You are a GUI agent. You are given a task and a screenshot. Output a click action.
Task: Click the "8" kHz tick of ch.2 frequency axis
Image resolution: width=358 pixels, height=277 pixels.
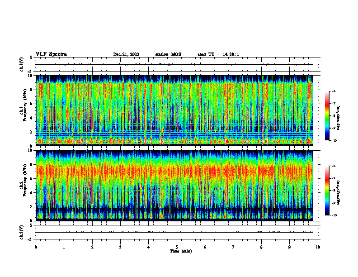pos(32,165)
